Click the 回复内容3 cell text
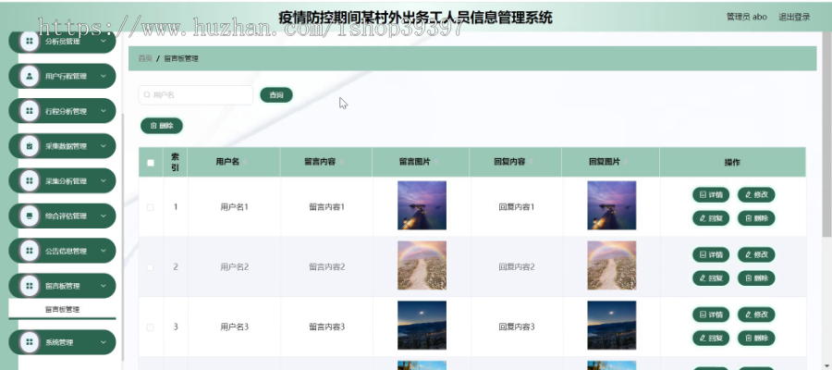This screenshot has height=370, width=832. (516, 327)
